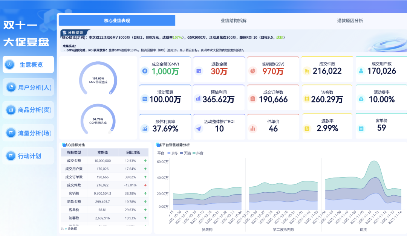
Task: Switch to 退款原因分析 tab
Action: click(x=350, y=20)
